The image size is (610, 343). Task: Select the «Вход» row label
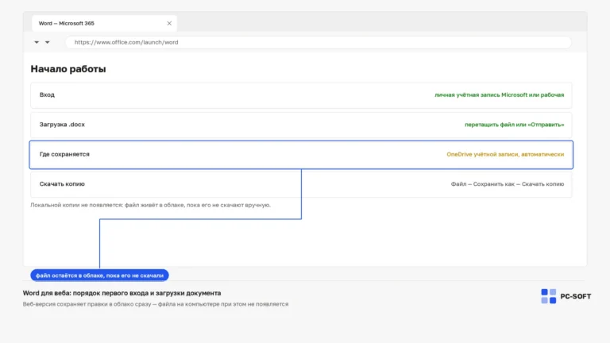(x=47, y=95)
